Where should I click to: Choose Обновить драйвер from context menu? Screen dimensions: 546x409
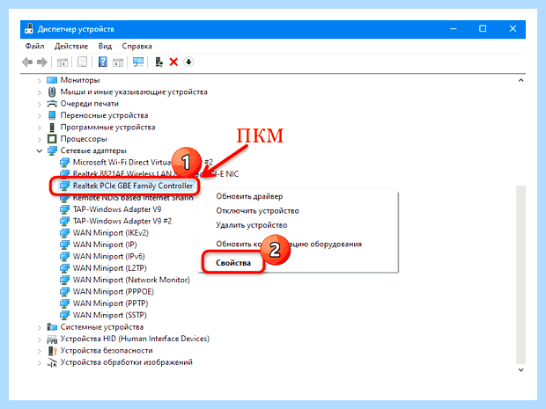coord(249,196)
